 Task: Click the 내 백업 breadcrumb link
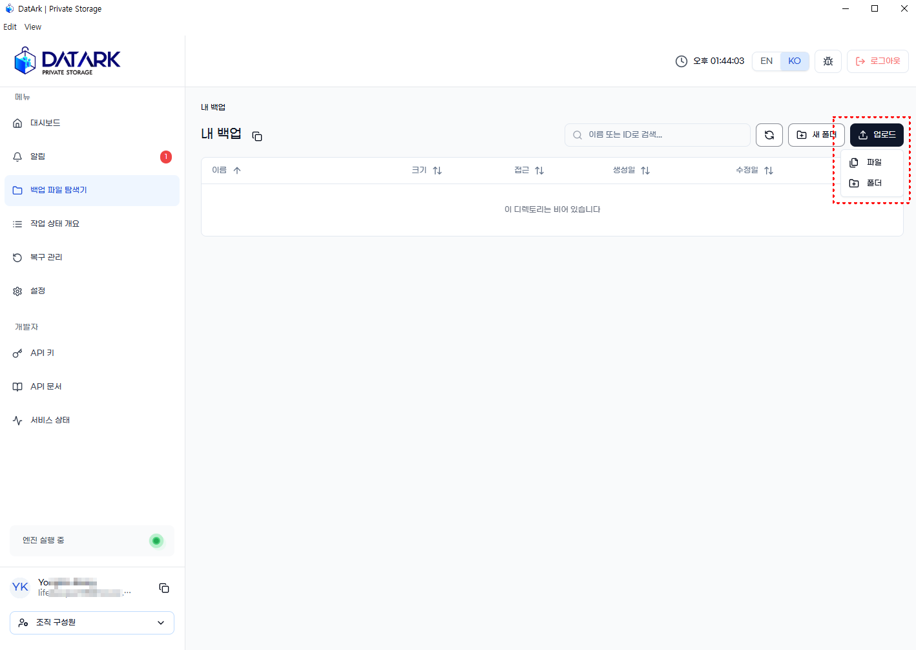pyautogui.click(x=213, y=107)
